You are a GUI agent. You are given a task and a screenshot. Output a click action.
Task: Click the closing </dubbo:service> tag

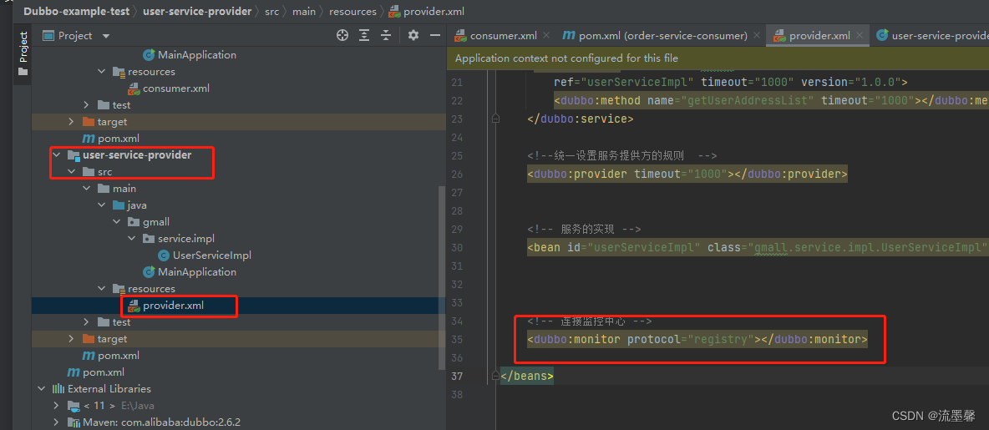coord(581,119)
